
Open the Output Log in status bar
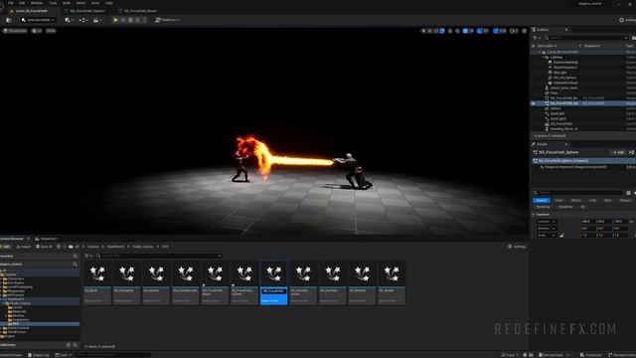[x=38, y=355]
